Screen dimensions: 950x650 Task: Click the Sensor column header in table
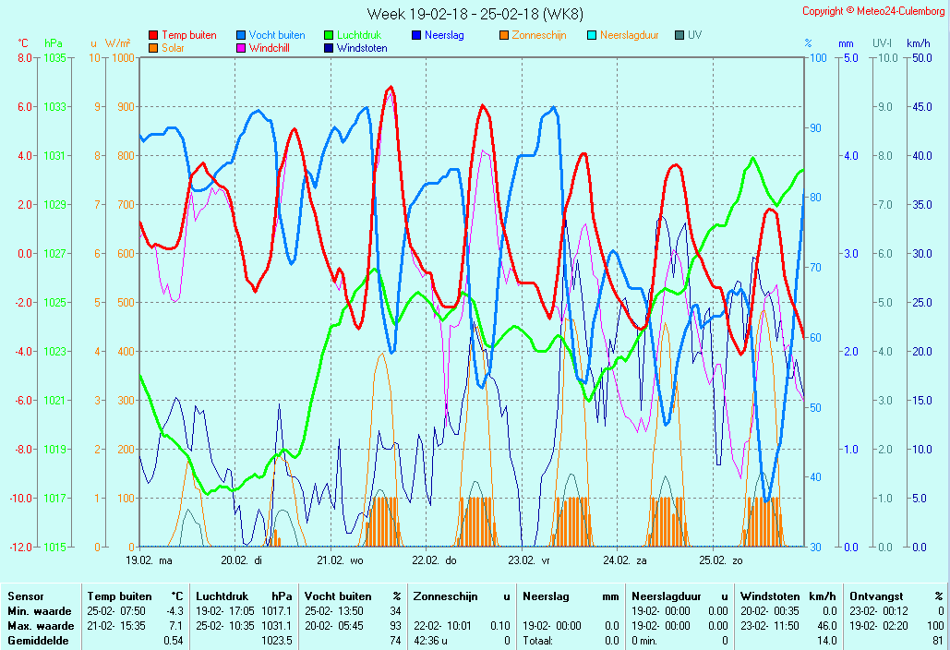(x=25, y=597)
